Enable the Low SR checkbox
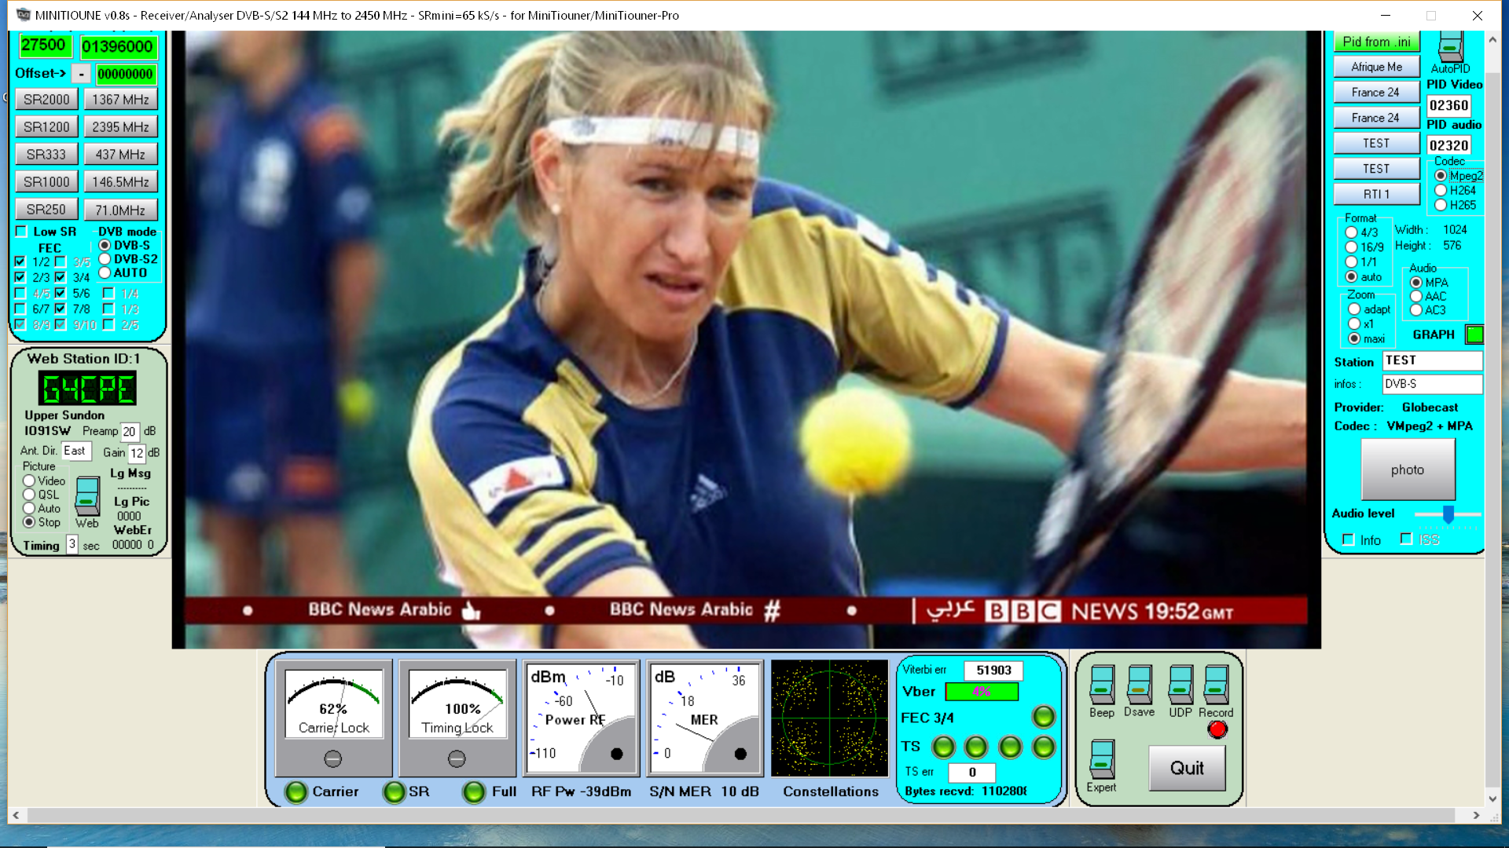This screenshot has width=1509, height=848. tap(21, 232)
